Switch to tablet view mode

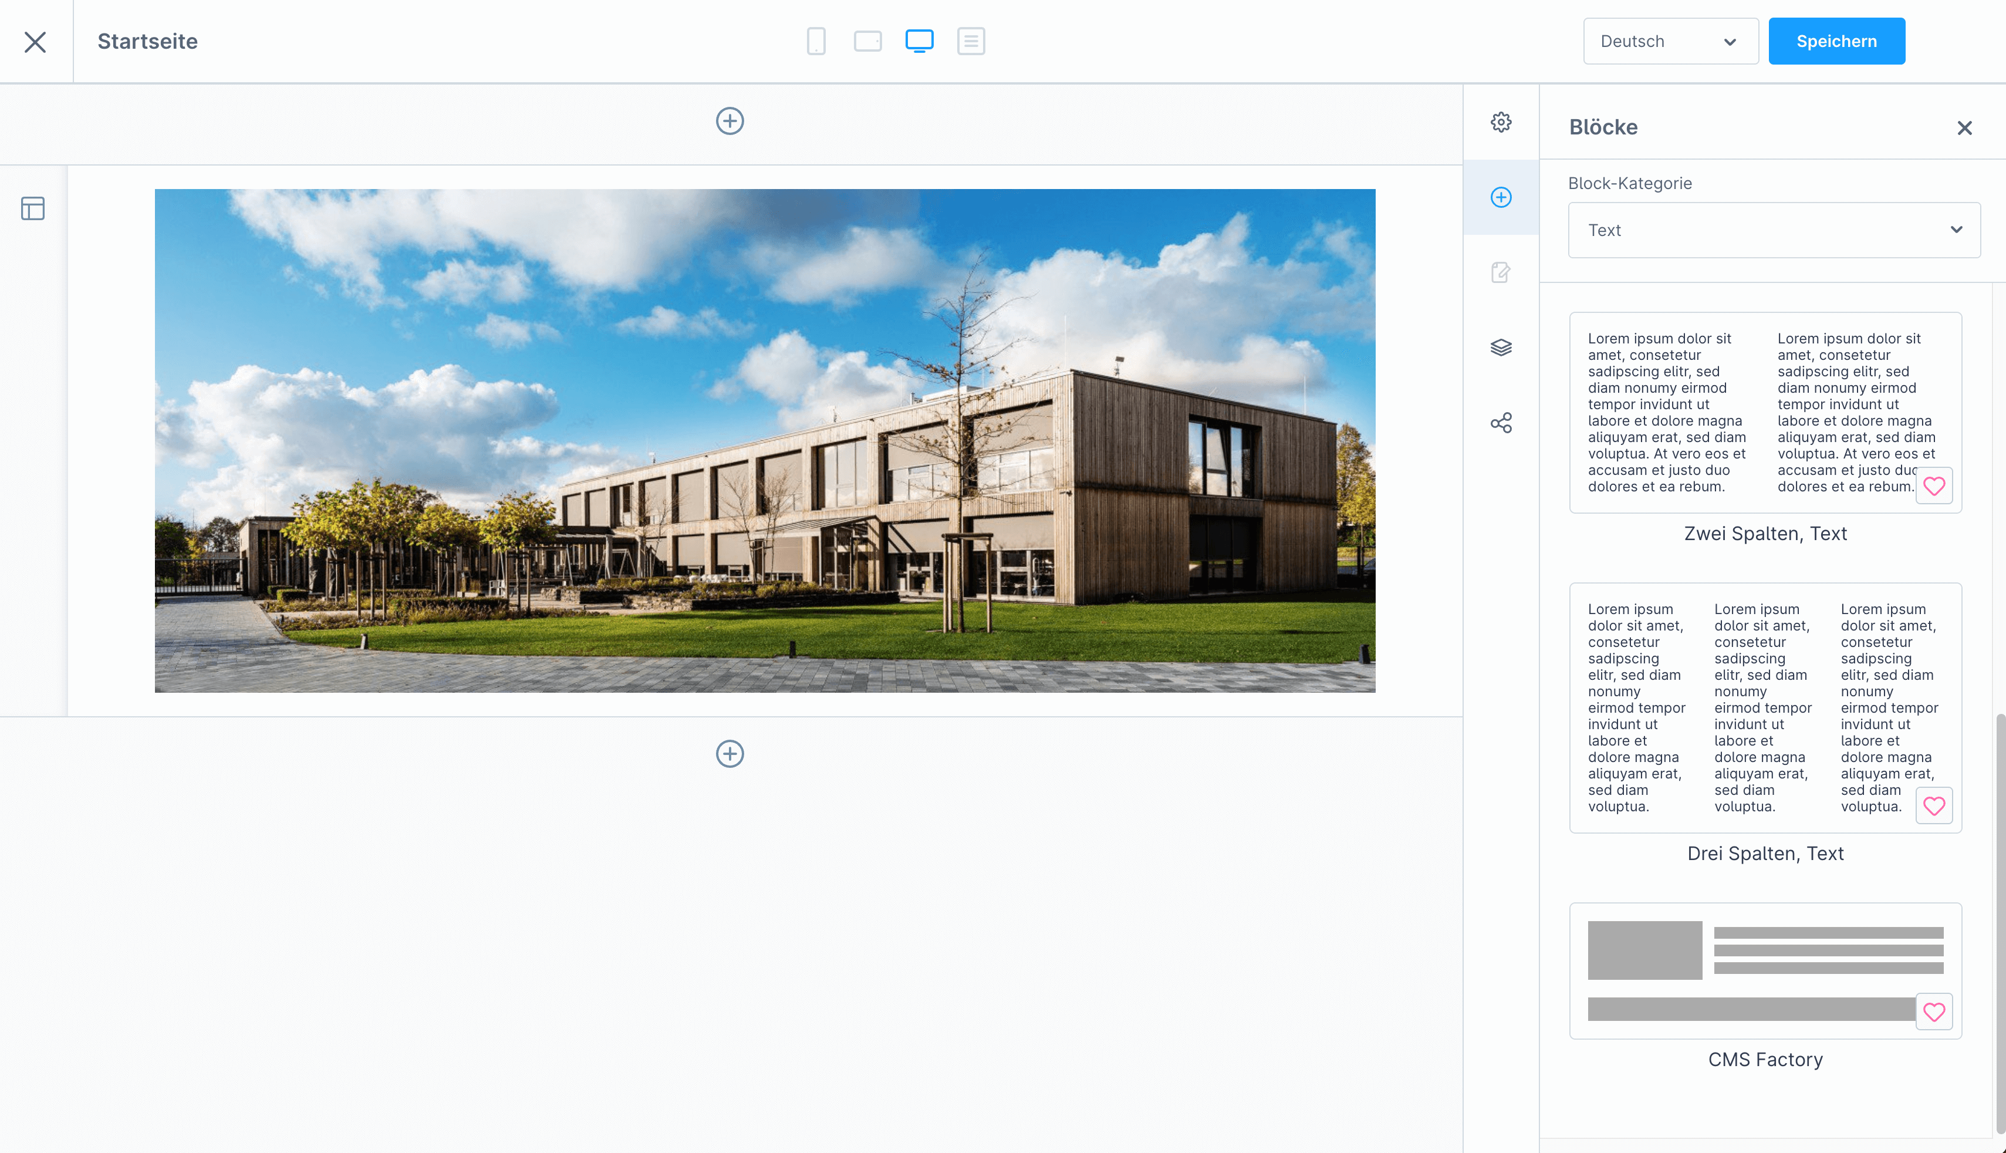tap(868, 41)
